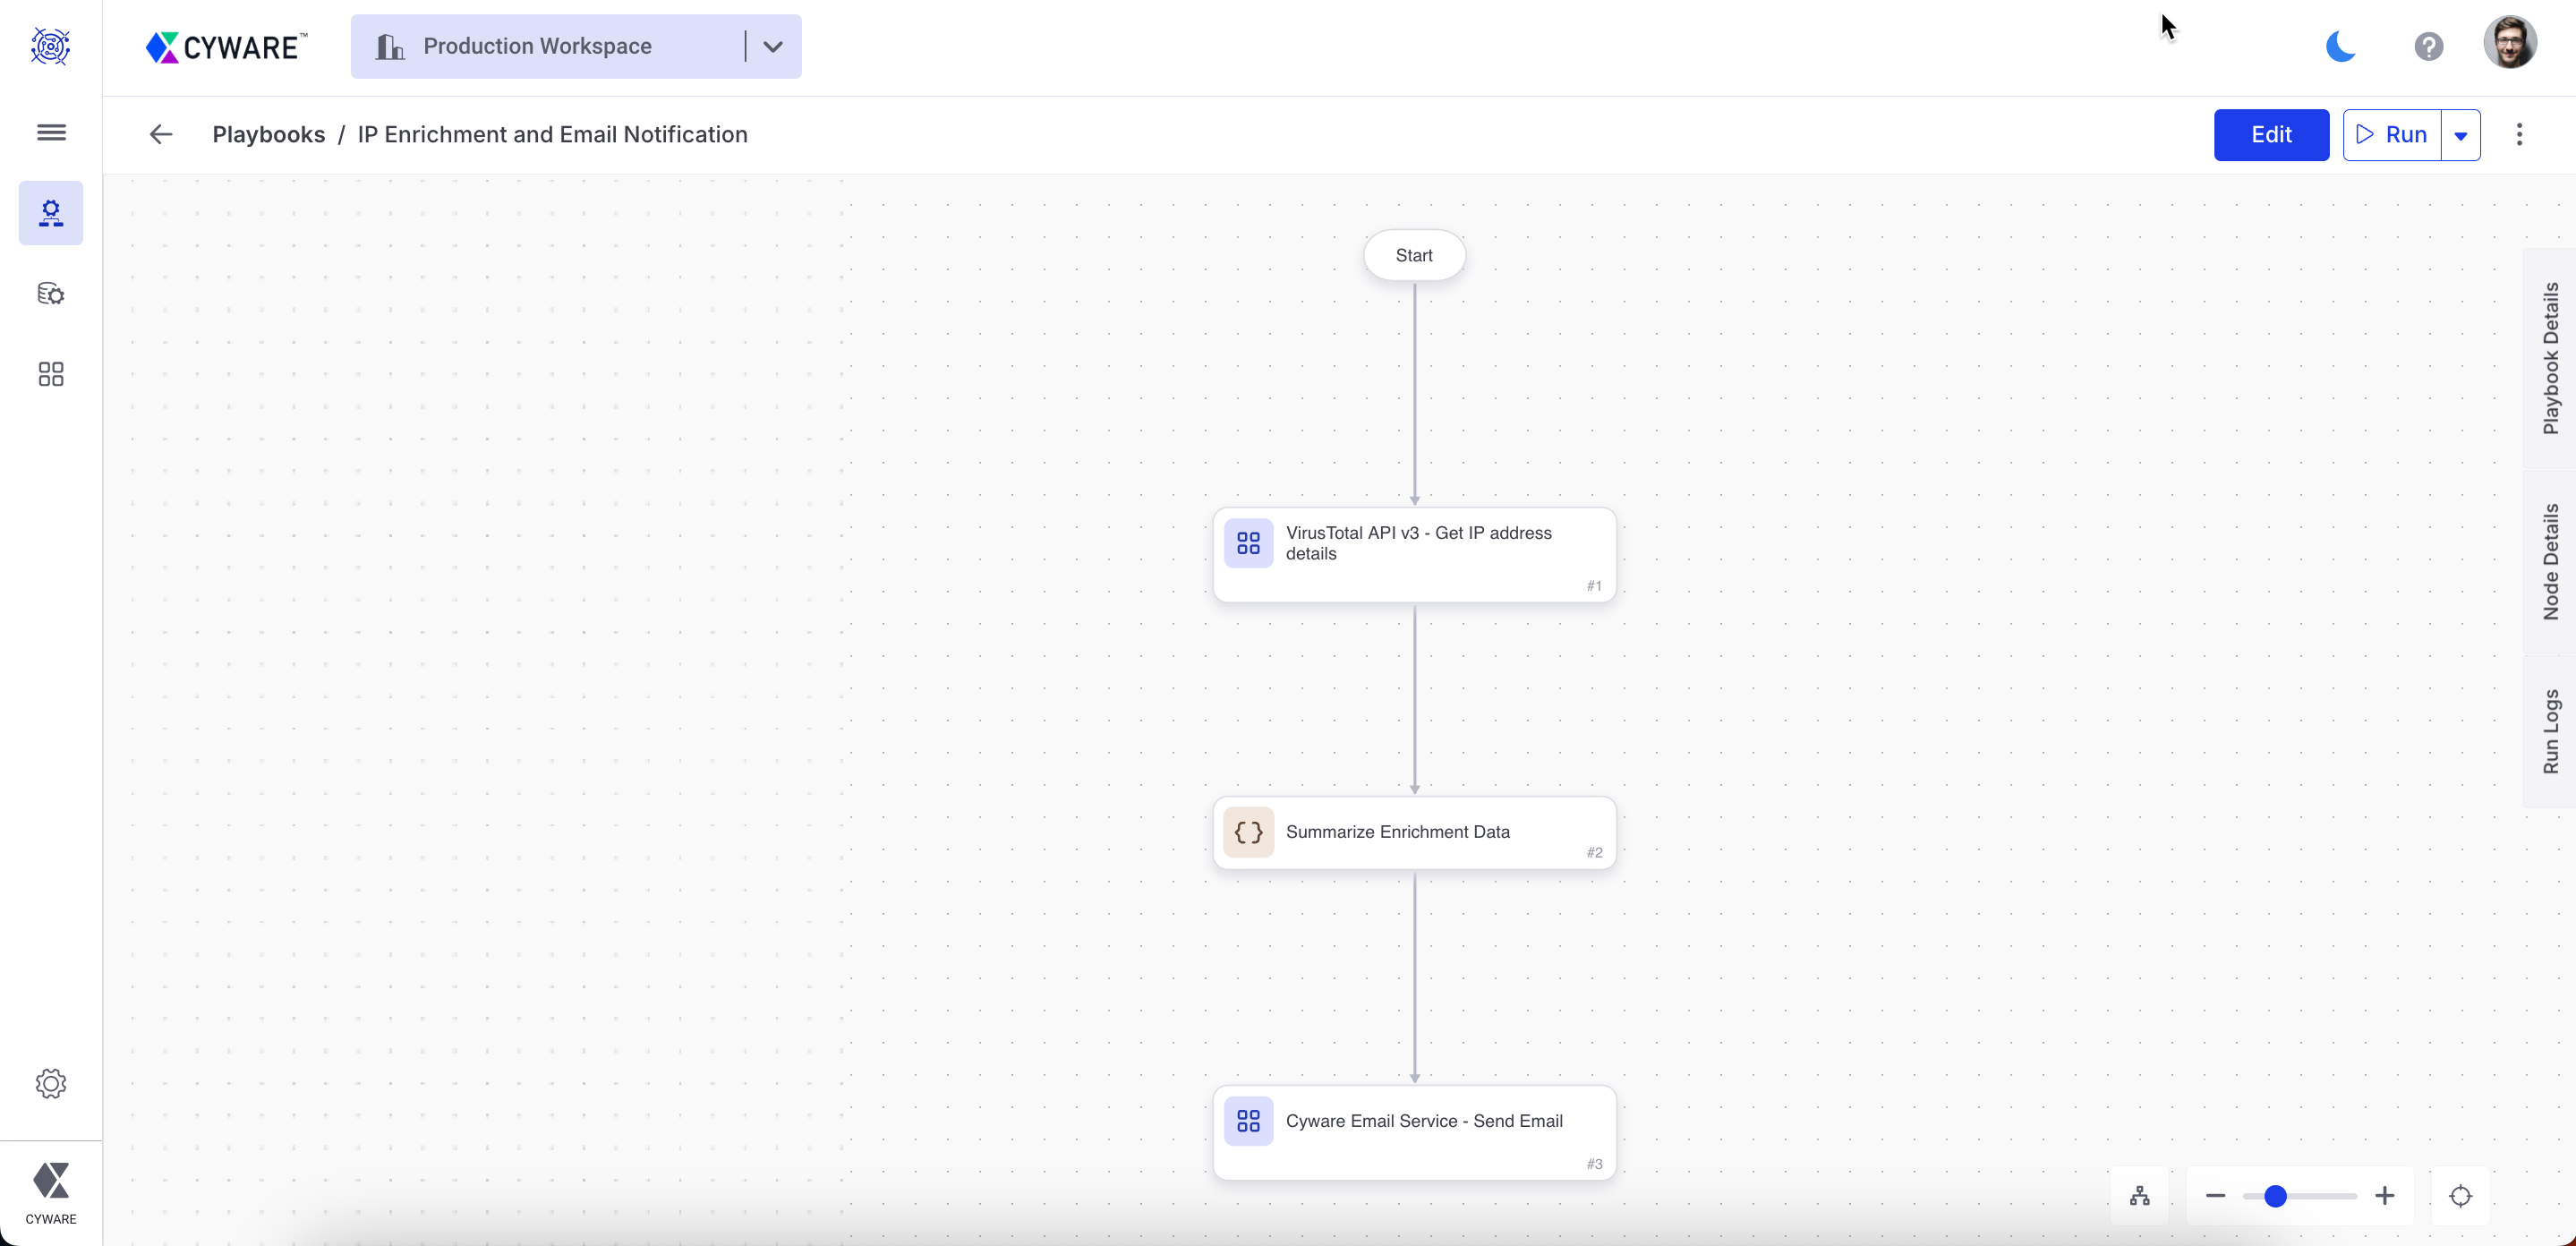Screen dimensions: 2576x1246
Task: Click the fit-to-center crosshair icon
Action: pos(2460,1196)
